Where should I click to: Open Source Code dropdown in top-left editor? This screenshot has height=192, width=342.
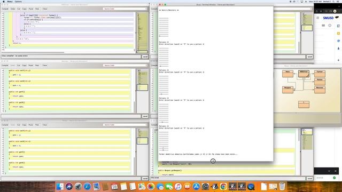[x=125, y=9]
